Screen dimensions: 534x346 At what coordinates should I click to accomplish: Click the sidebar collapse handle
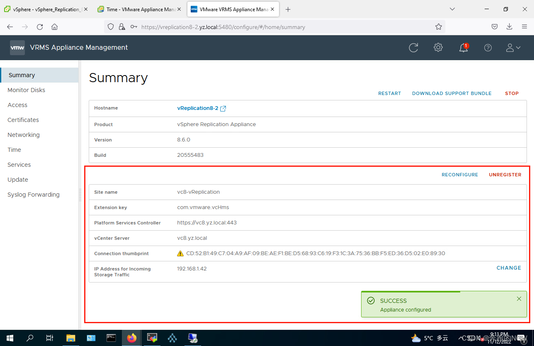pyautogui.click(x=80, y=195)
